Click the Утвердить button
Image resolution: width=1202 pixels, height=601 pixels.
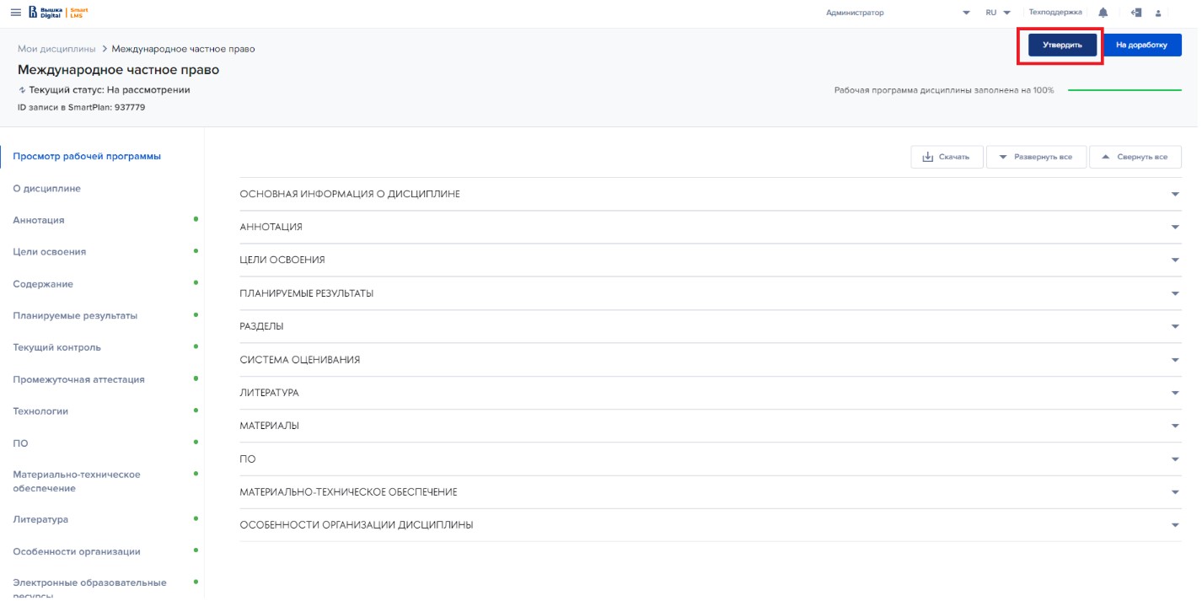(1061, 45)
